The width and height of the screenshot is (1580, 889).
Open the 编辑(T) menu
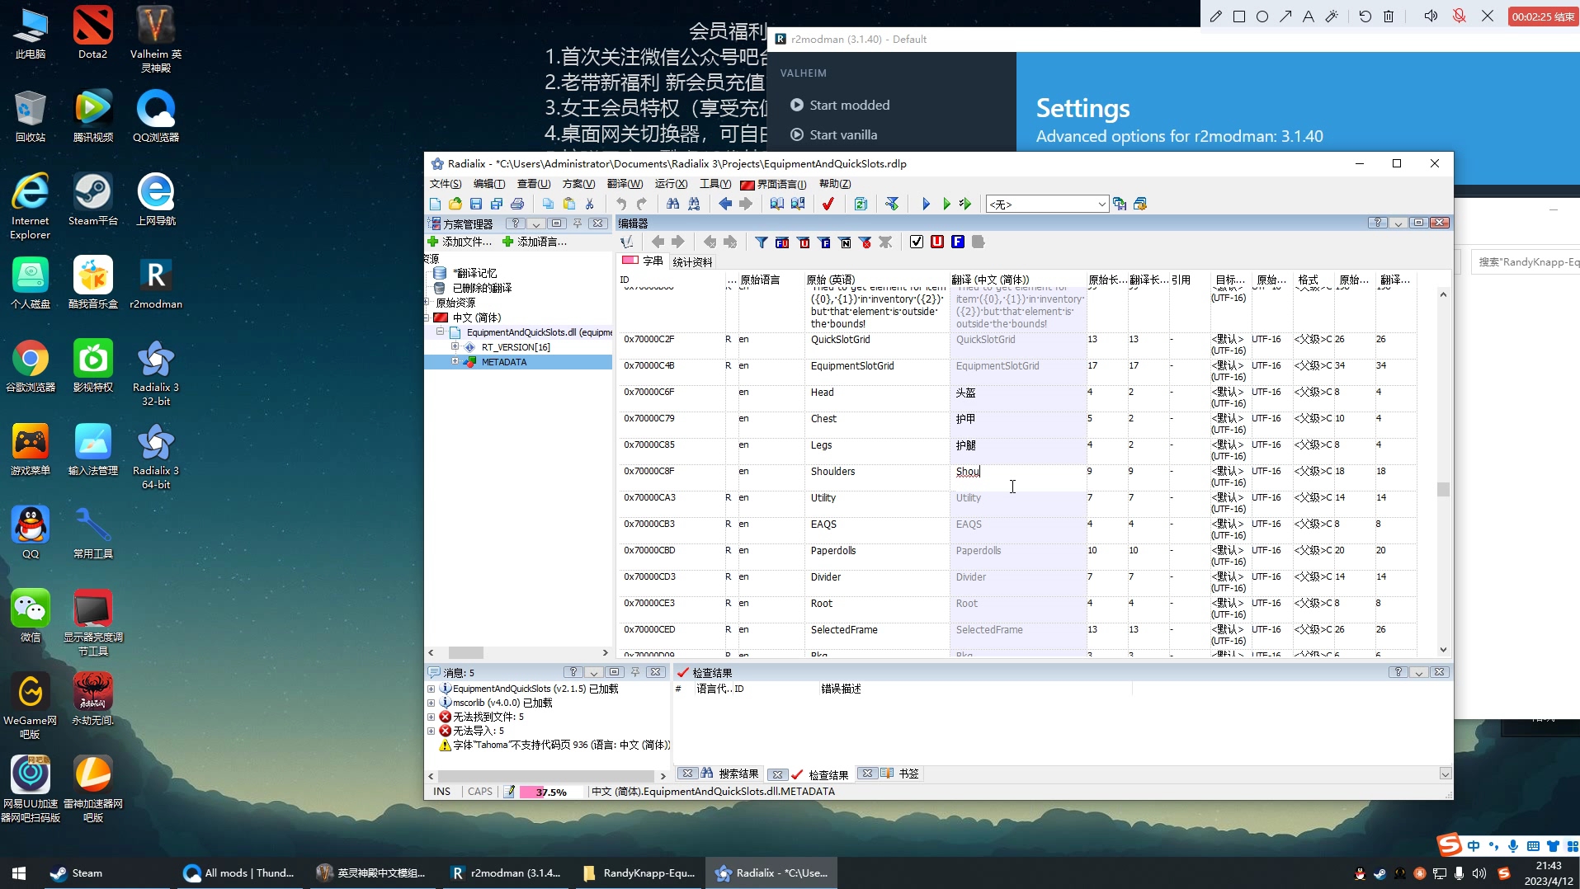pyautogui.click(x=488, y=184)
